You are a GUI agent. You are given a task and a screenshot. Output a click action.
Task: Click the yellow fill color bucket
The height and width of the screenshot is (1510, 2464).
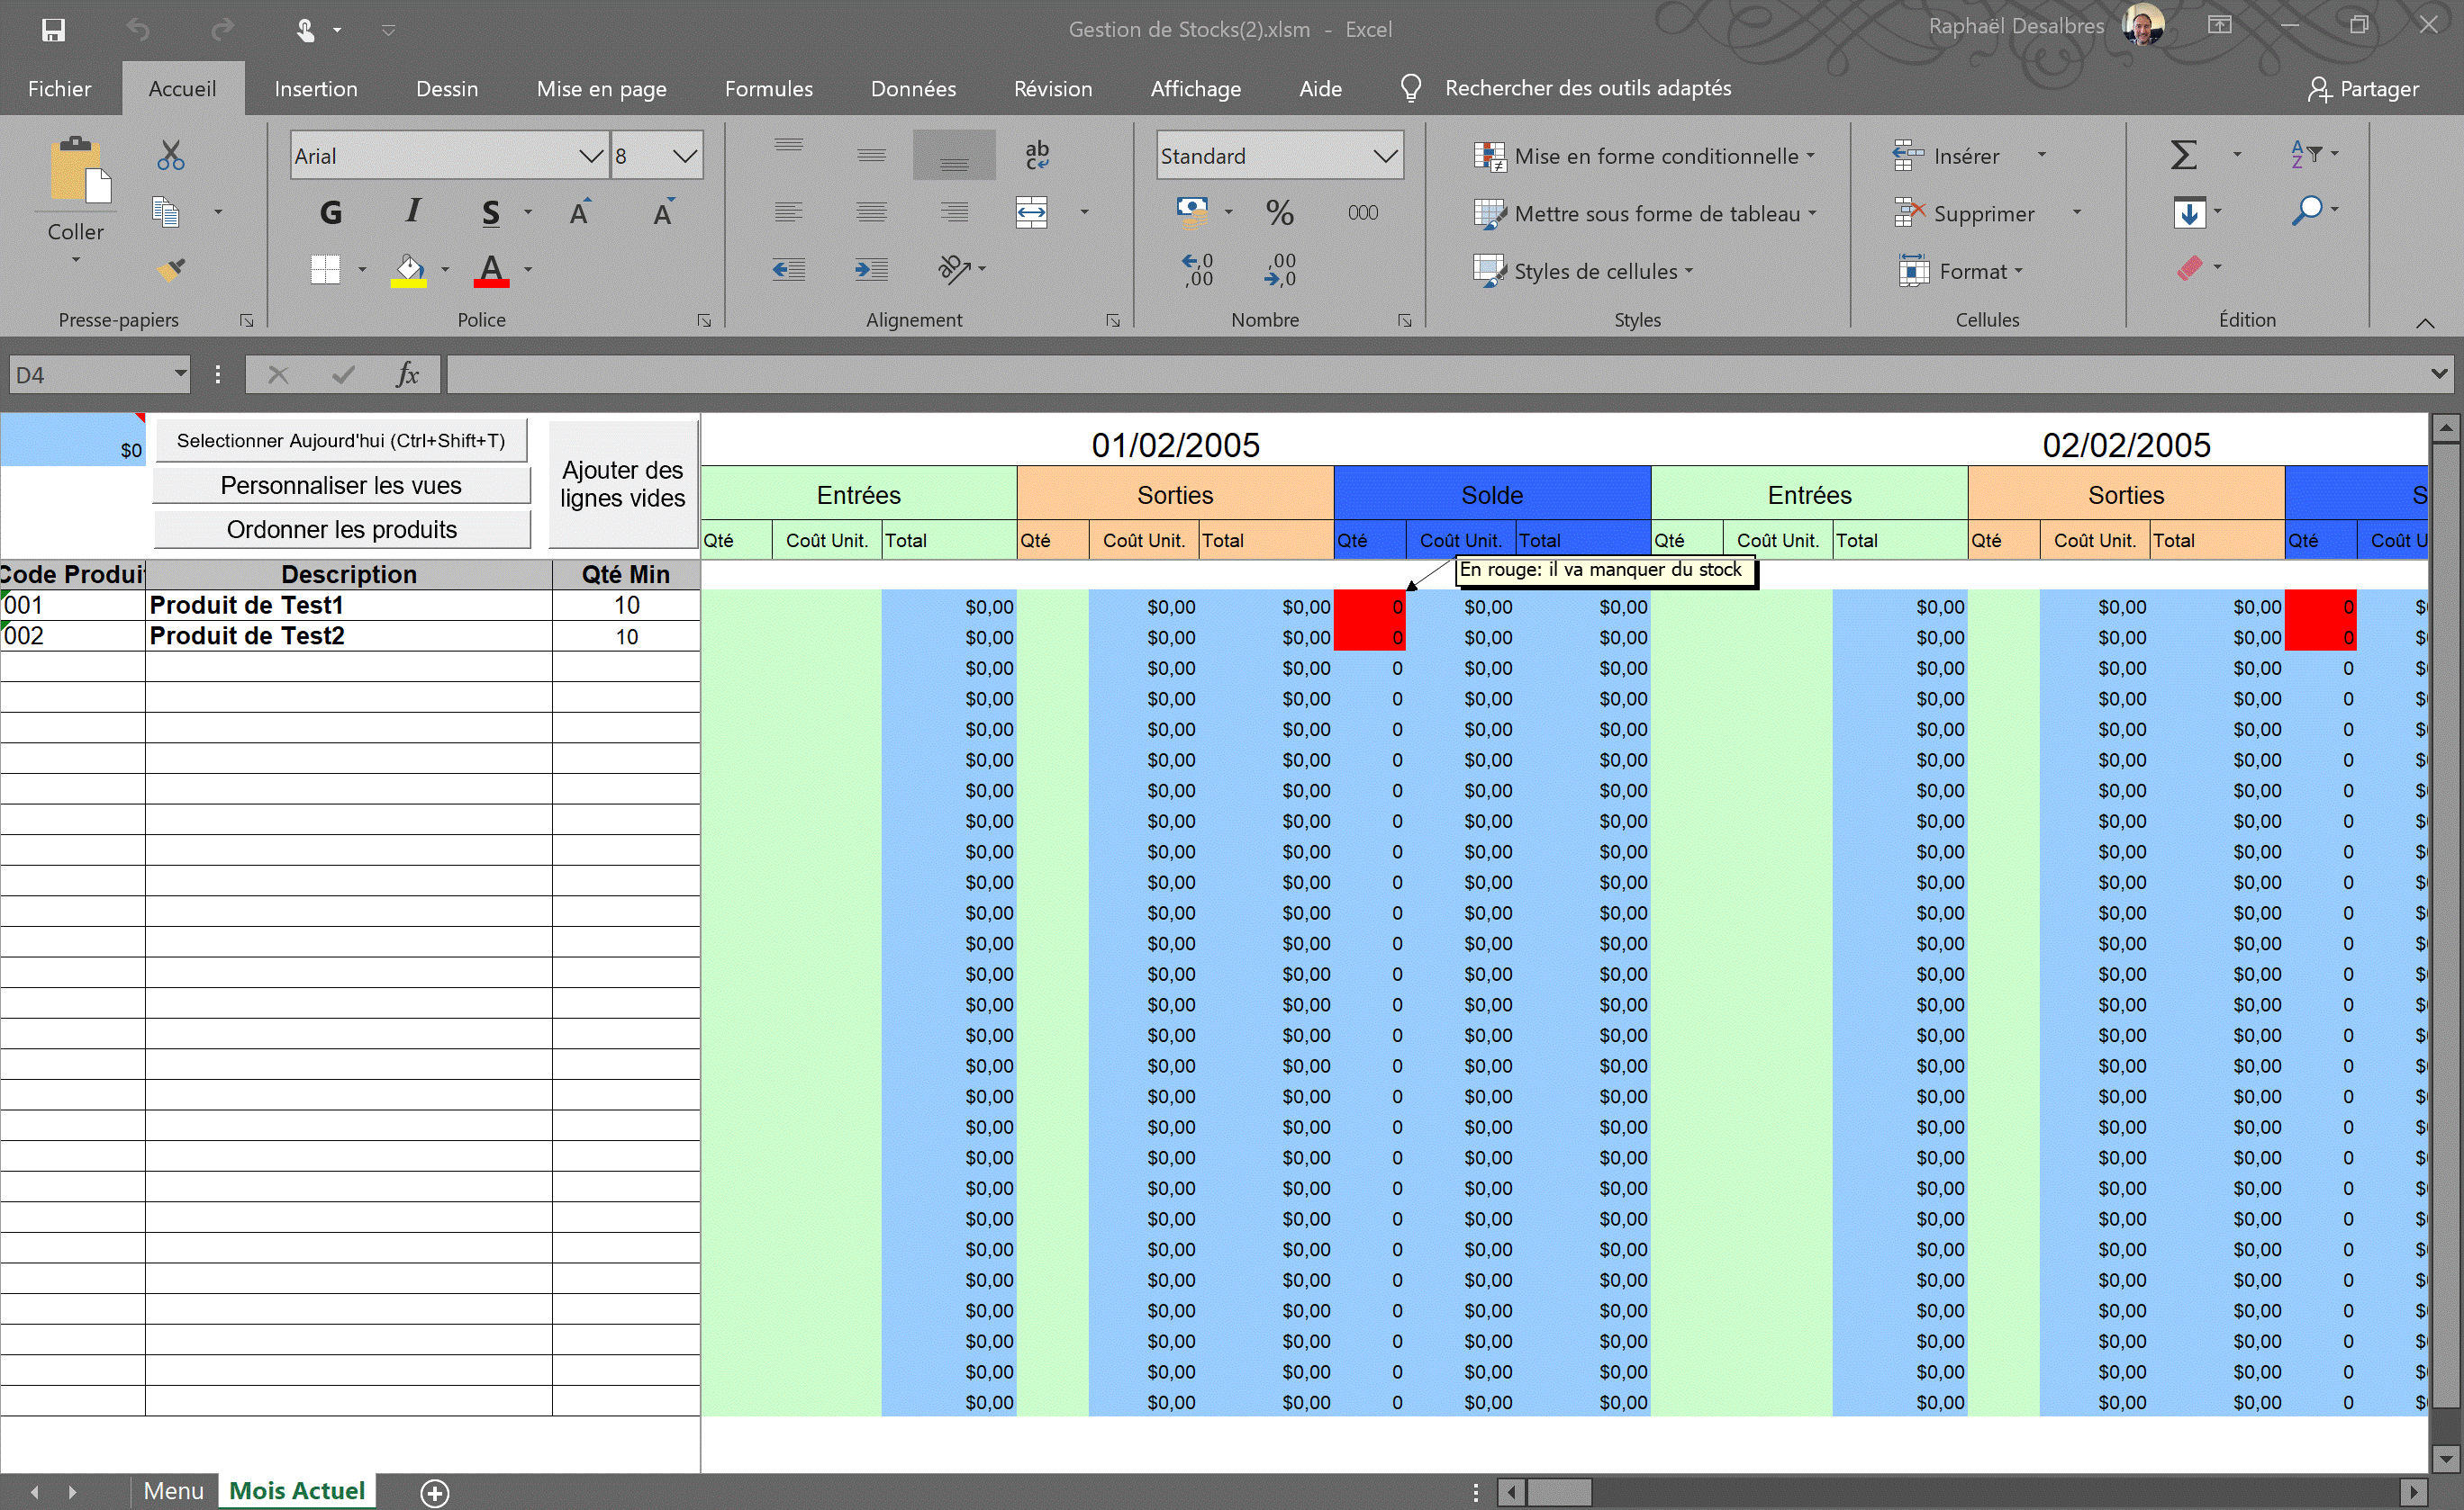tap(408, 270)
